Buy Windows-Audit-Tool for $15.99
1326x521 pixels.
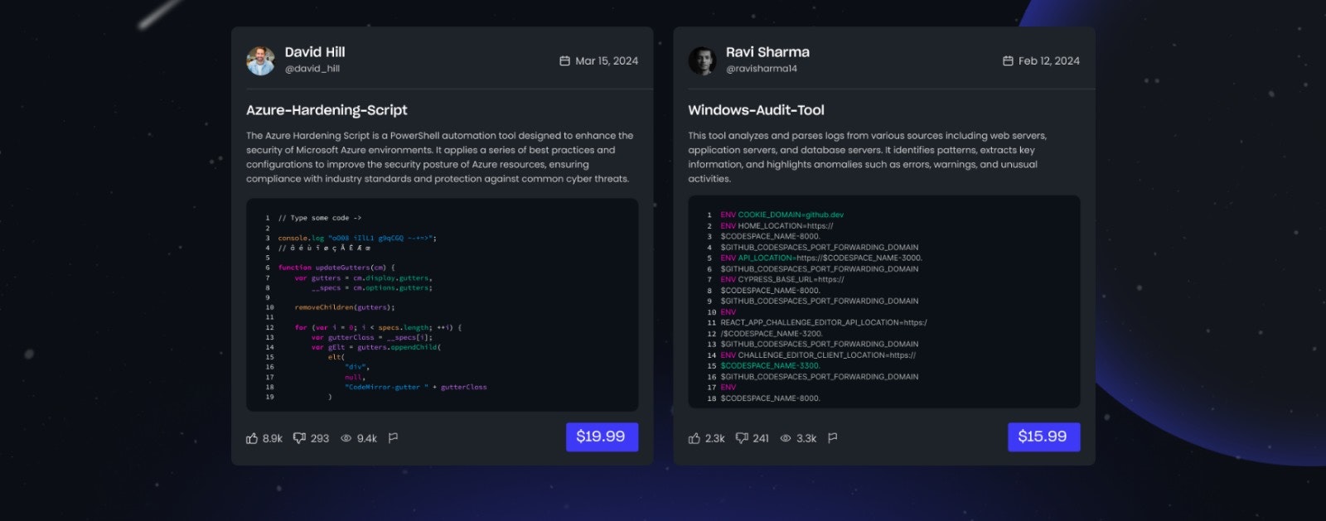point(1043,437)
